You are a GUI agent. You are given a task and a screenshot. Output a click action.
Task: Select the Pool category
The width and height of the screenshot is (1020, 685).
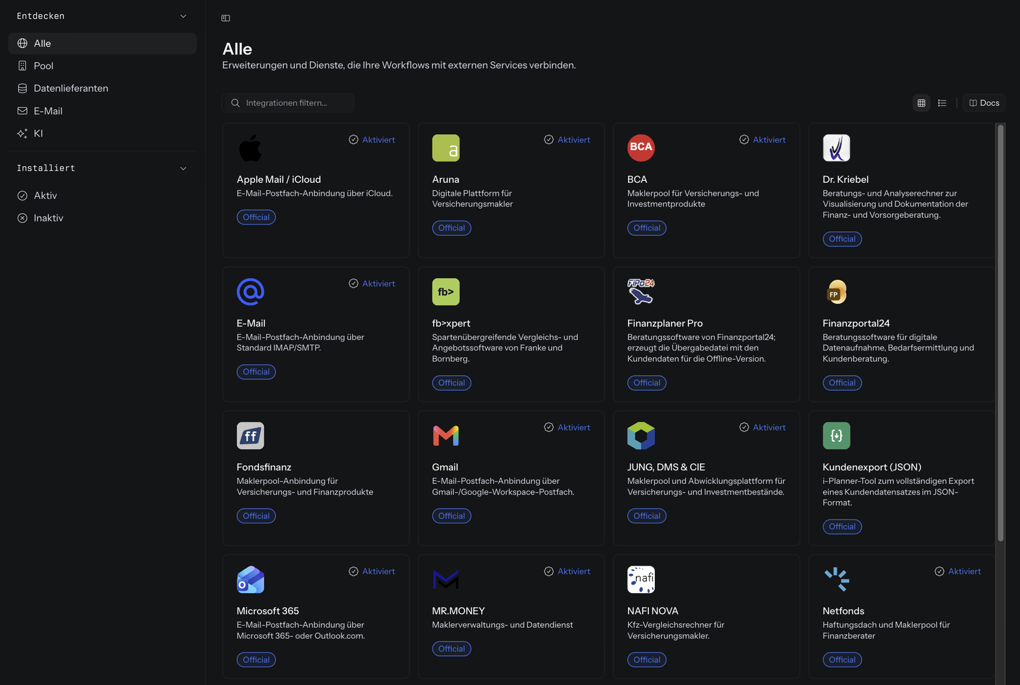pos(102,66)
